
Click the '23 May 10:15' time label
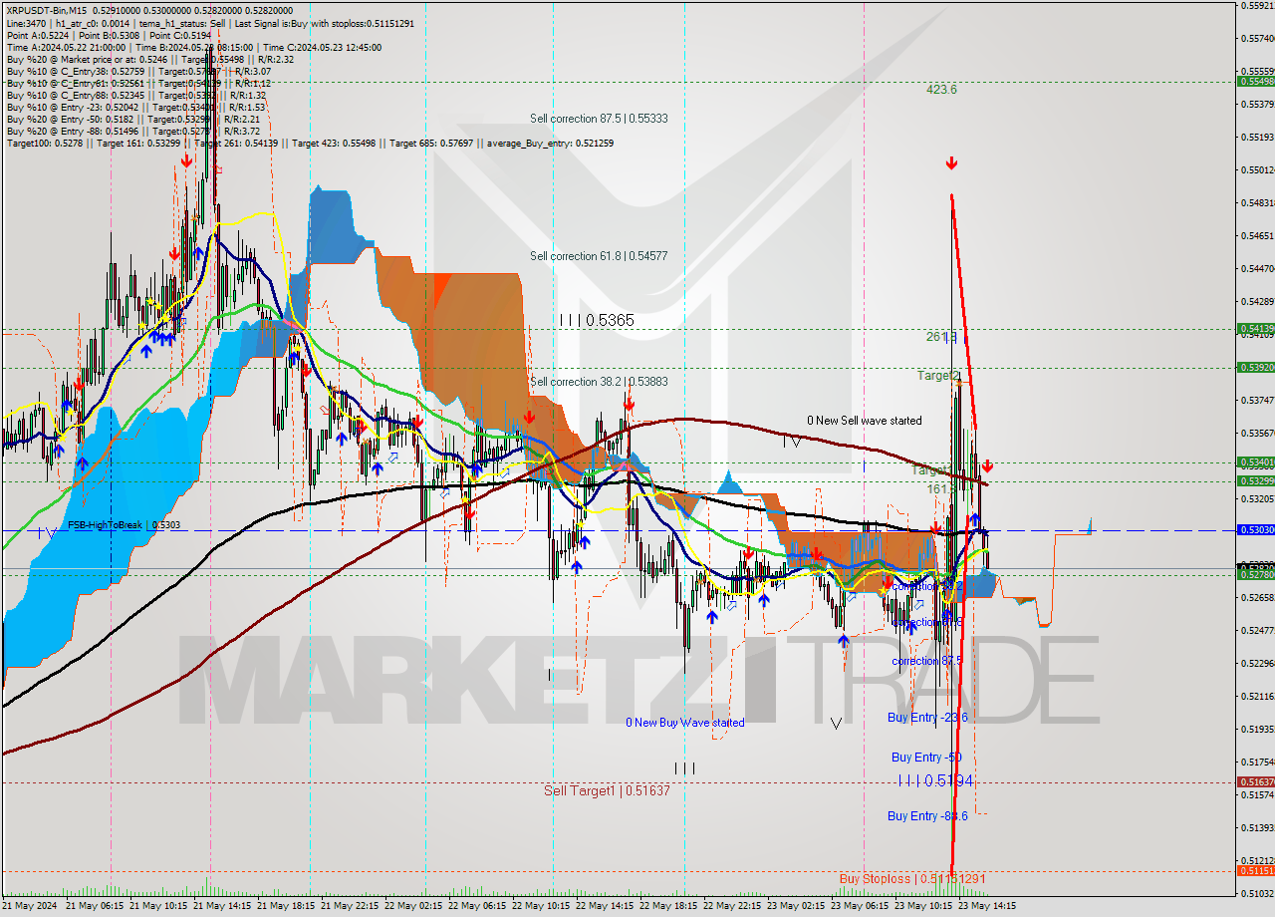click(924, 906)
